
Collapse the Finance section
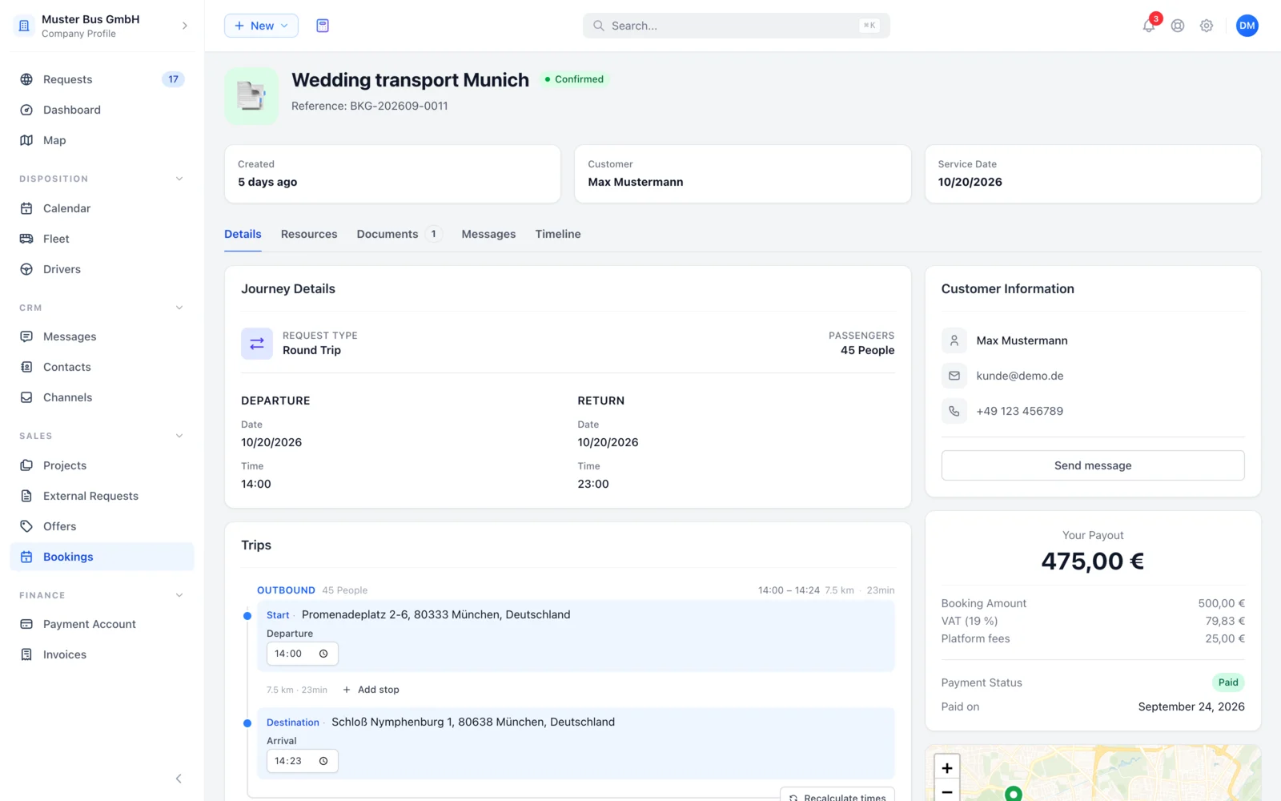tap(179, 595)
